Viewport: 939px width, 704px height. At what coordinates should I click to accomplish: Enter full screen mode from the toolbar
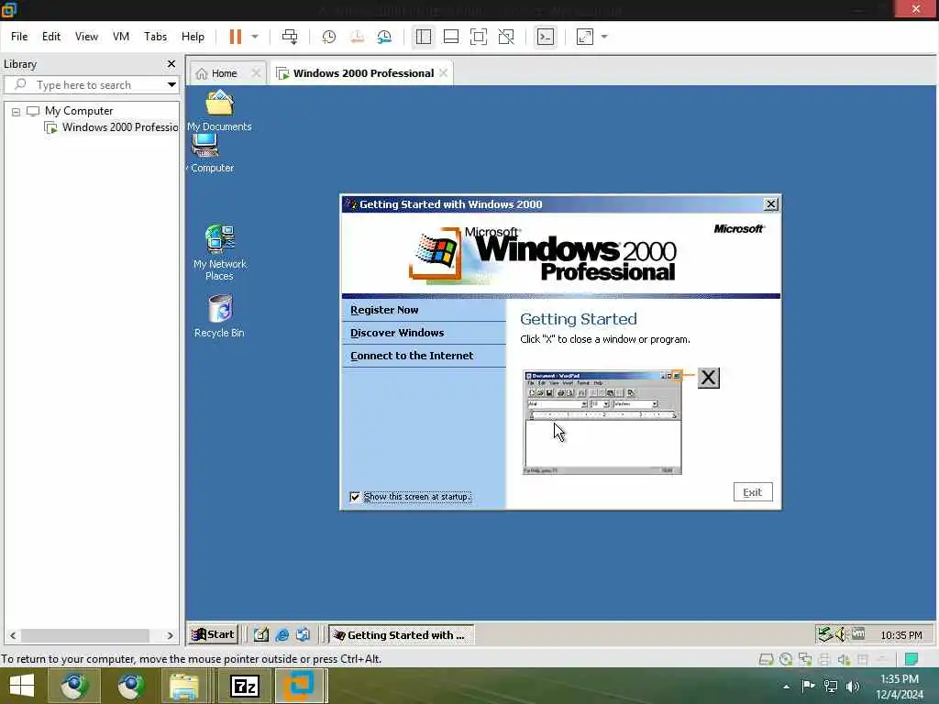pos(479,37)
